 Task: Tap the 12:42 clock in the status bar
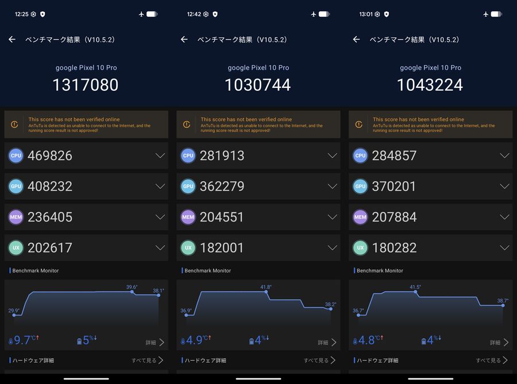[x=194, y=14]
